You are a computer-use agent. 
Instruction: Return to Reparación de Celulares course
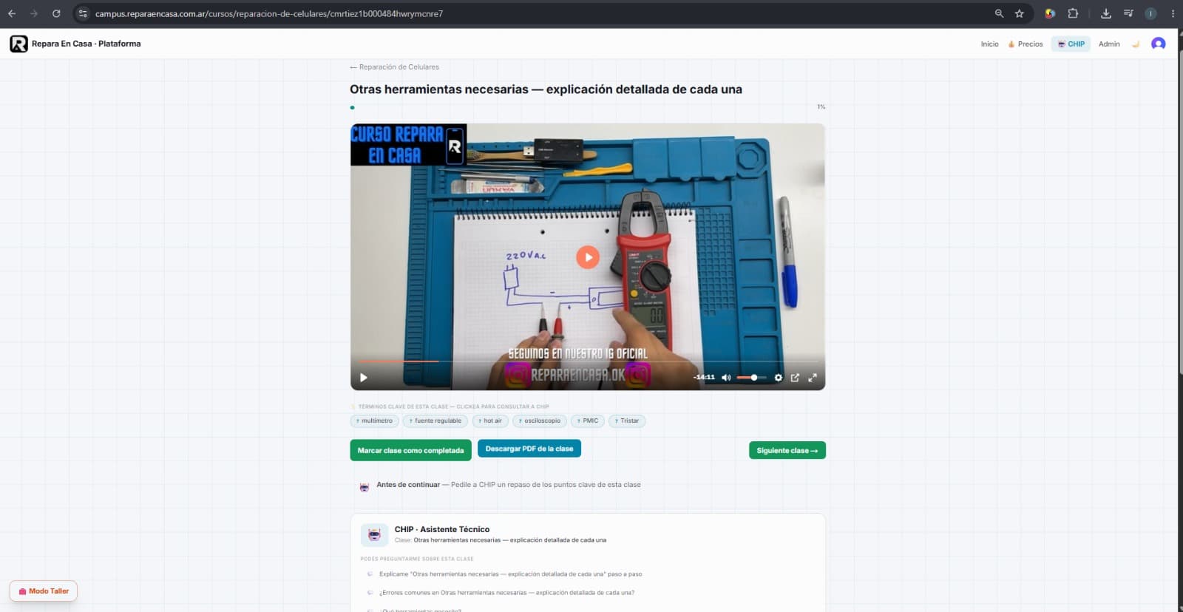coord(394,67)
